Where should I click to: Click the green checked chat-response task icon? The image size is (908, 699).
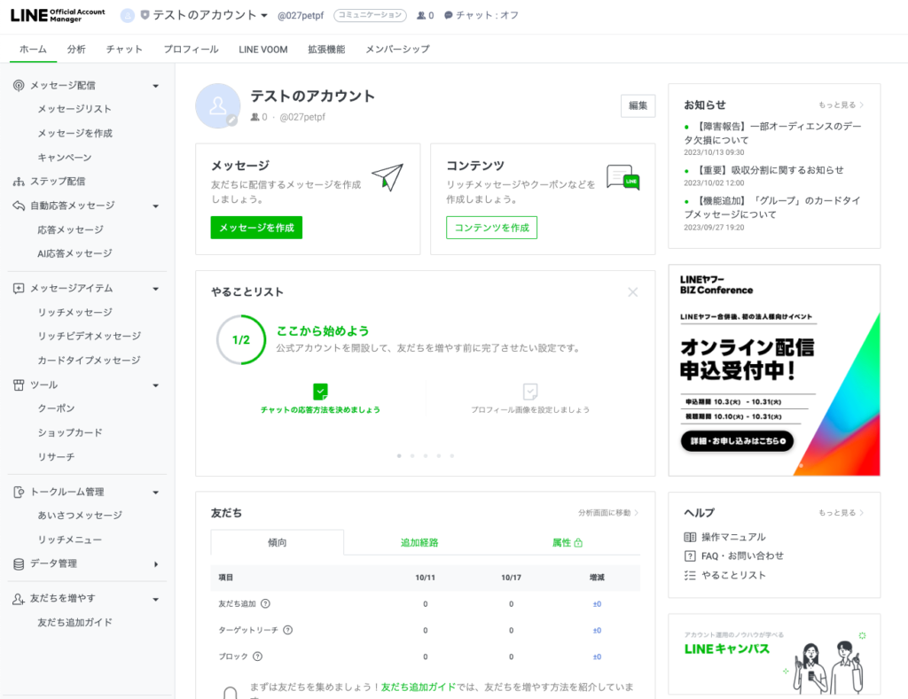pos(320,392)
